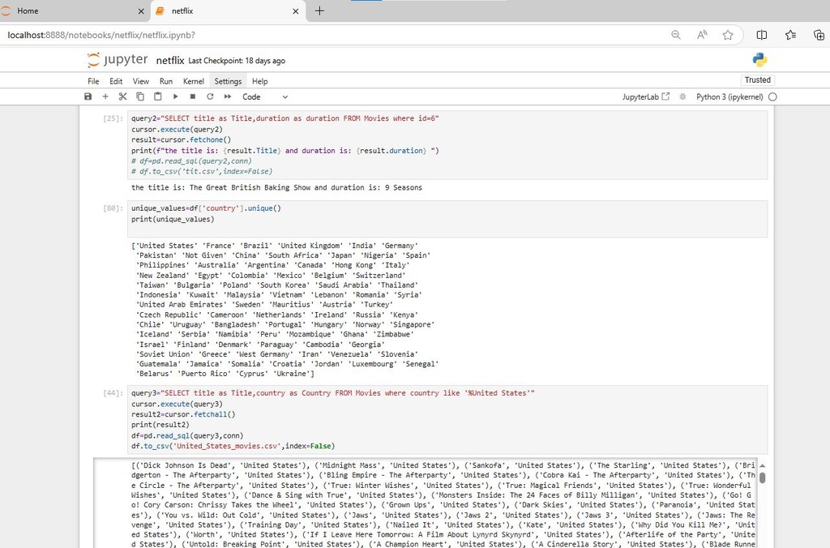Image resolution: width=830 pixels, height=548 pixels.
Task: Close the netflix browser tab
Action: point(295,11)
